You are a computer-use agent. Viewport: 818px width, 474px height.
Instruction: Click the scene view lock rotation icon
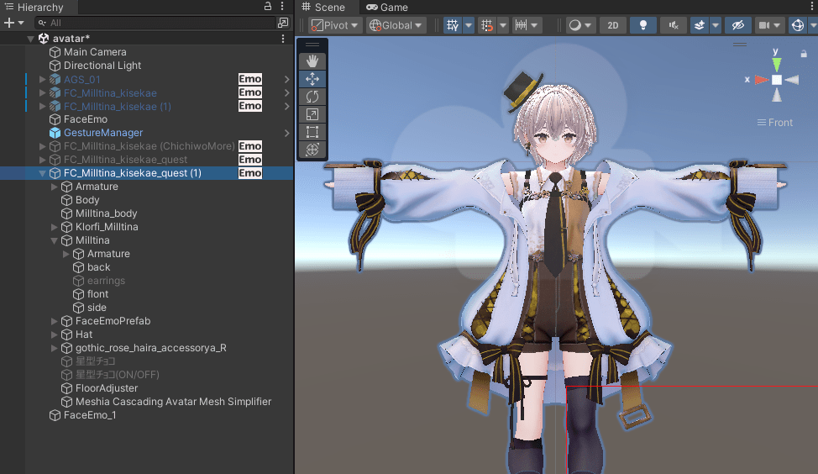[804, 53]
